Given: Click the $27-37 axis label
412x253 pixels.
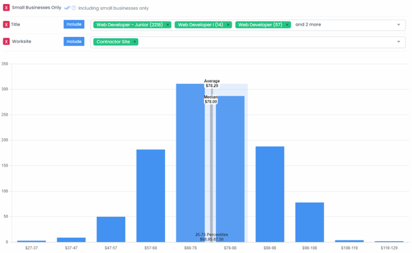Looking at the screenshot, I should click(32, 248).
